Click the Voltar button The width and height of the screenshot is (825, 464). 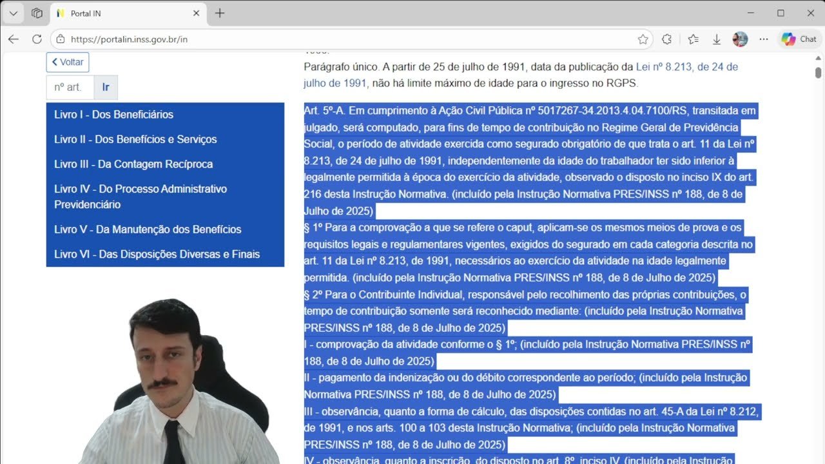pos(68,63)
